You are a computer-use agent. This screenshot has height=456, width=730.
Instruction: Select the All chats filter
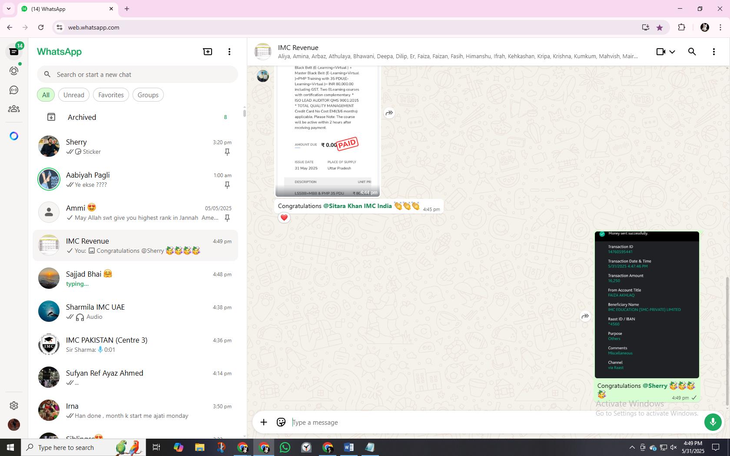pyautogui.click(x=46, y=95)
